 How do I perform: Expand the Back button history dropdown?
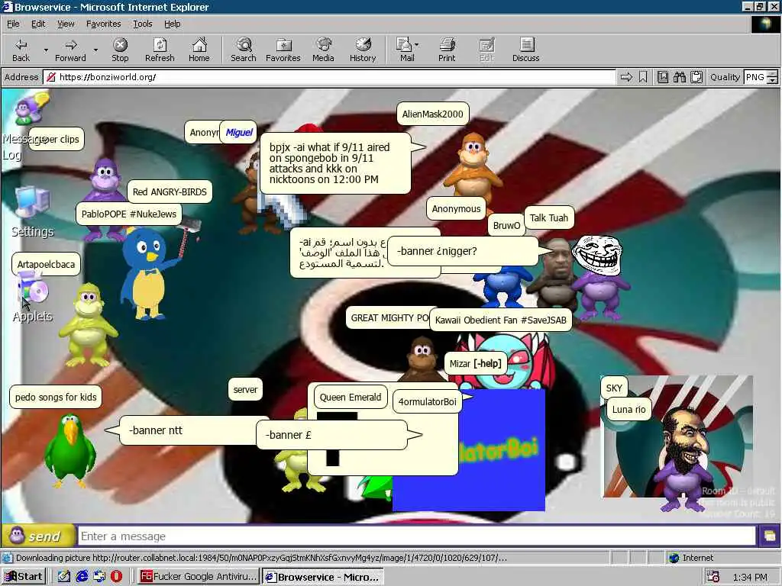(46, 50)
